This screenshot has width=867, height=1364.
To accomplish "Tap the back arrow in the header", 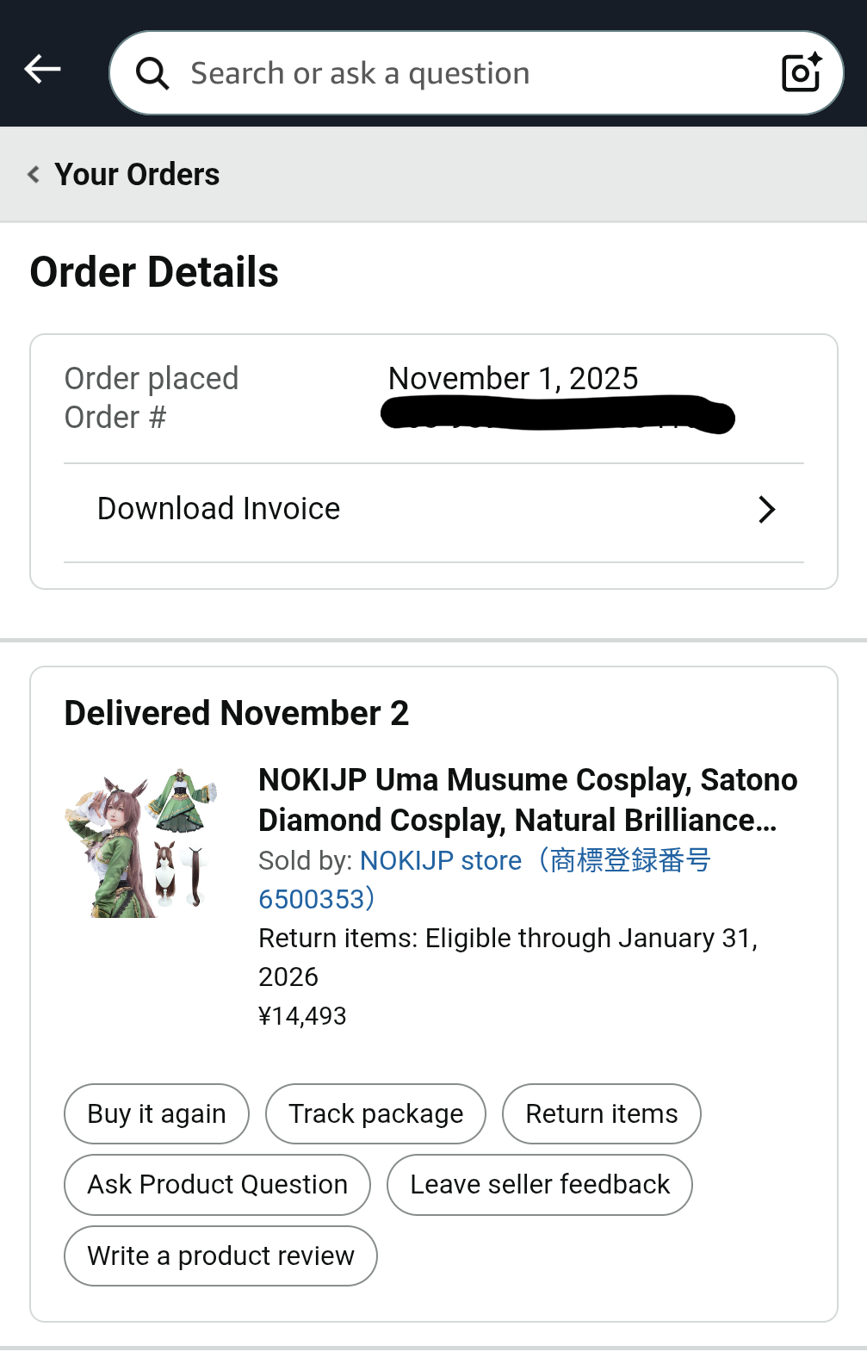I will pos(42,69).
